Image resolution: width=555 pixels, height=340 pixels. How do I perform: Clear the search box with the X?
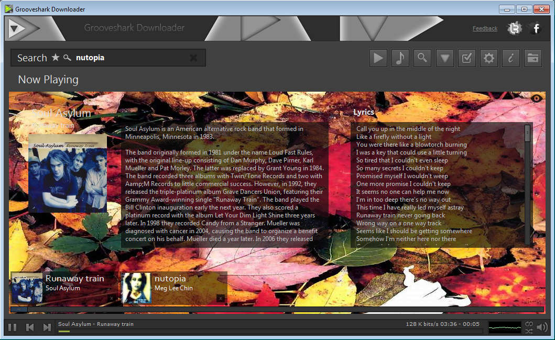pyautogui.click(x=193, y=58)
